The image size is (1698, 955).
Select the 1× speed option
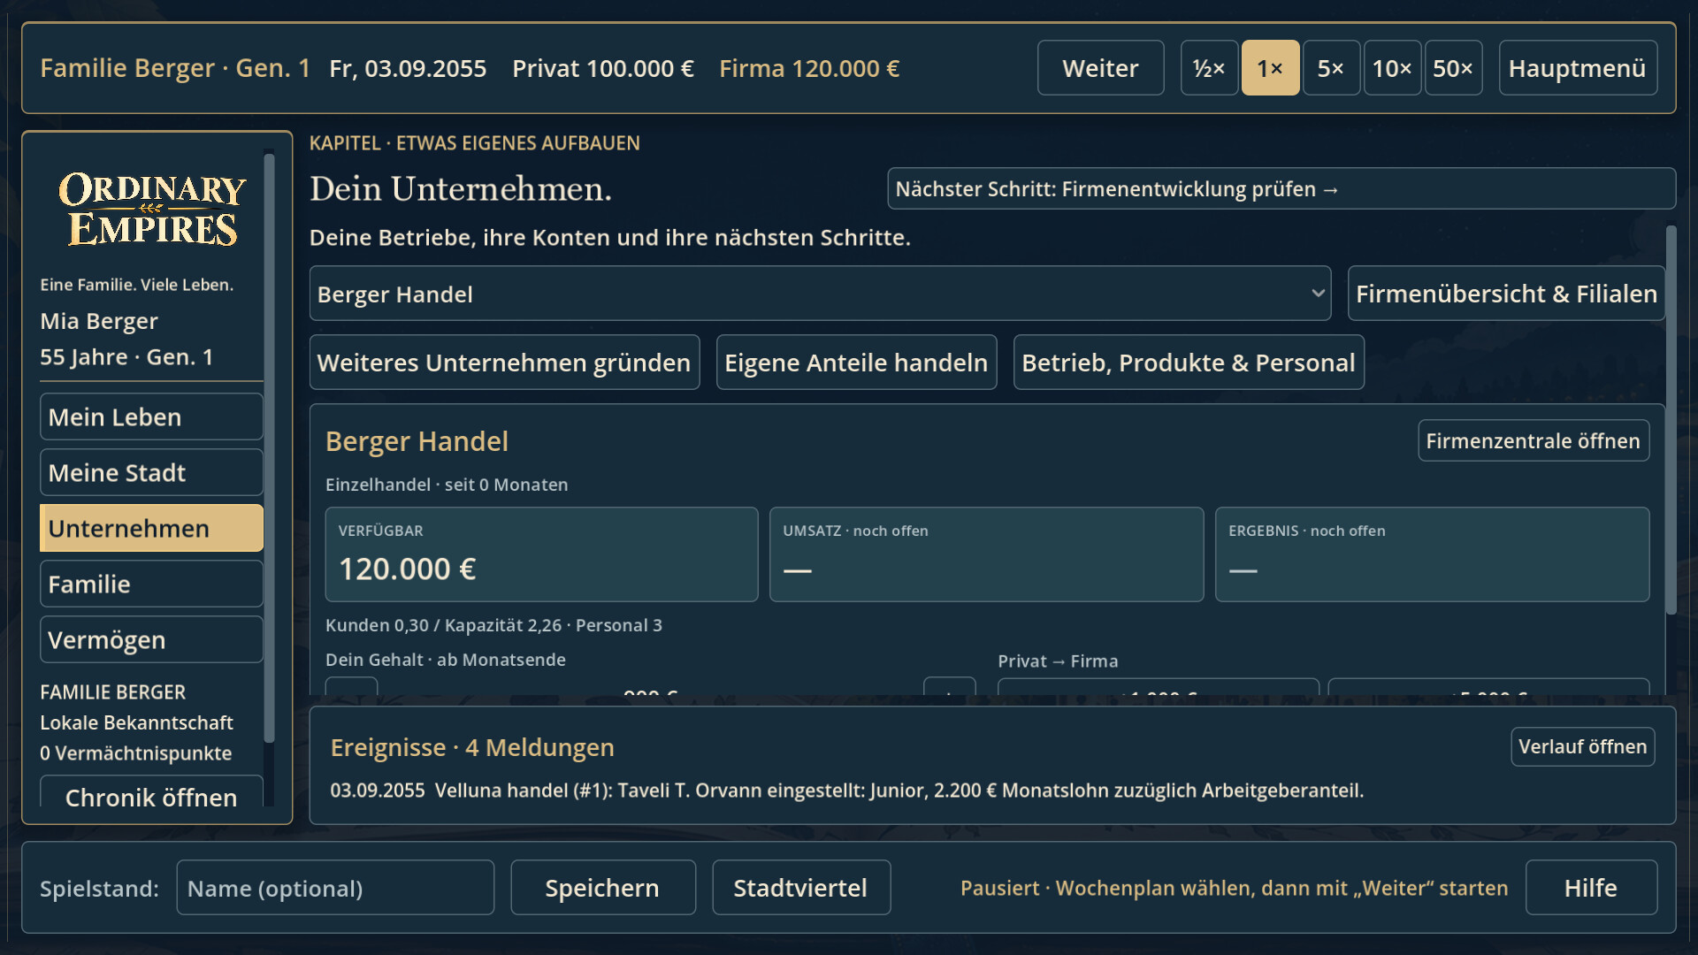pyautogui.click(x=1270, y=68)
